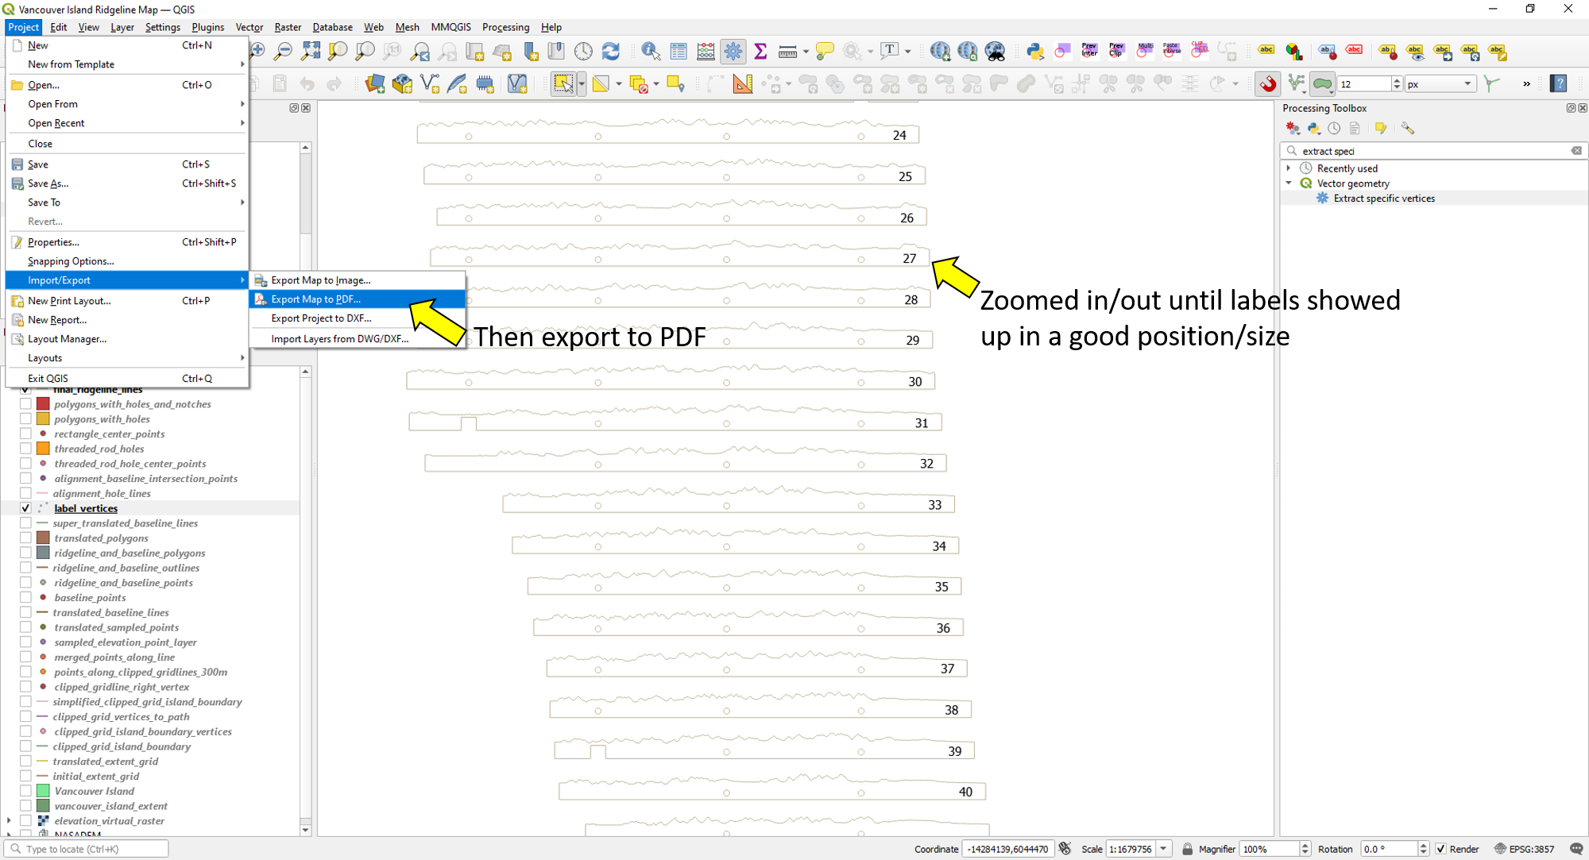1589x860 pixels.
Task: Click the Refresh map icon
Action: pos(610,52)
